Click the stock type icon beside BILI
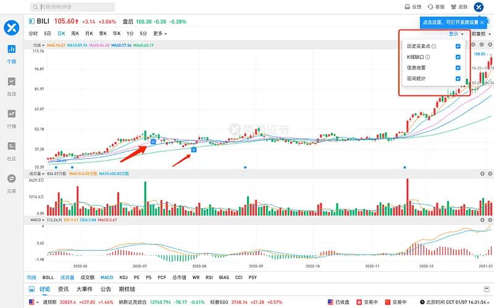Viewport: 494px width, 308px height. point(31,21)
